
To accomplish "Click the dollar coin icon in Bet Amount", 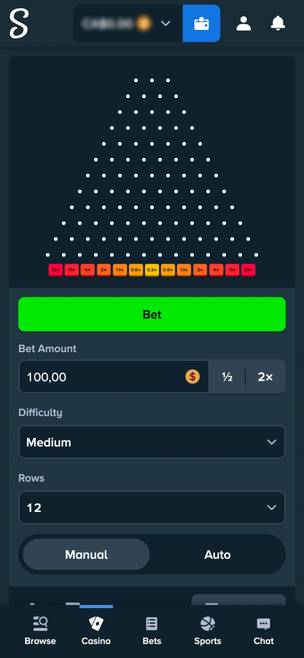I will [x=192, y=377].
